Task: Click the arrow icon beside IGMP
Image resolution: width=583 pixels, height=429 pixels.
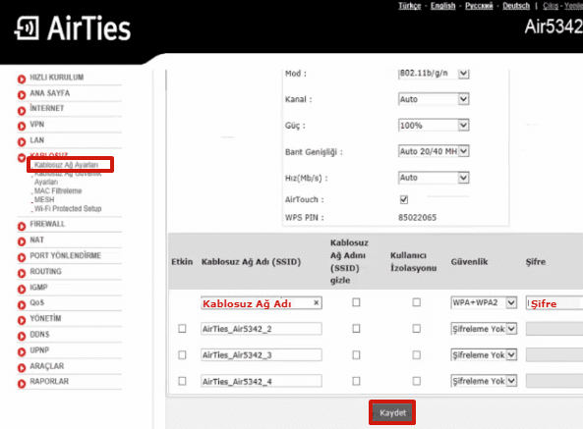Action: (22, 289)
